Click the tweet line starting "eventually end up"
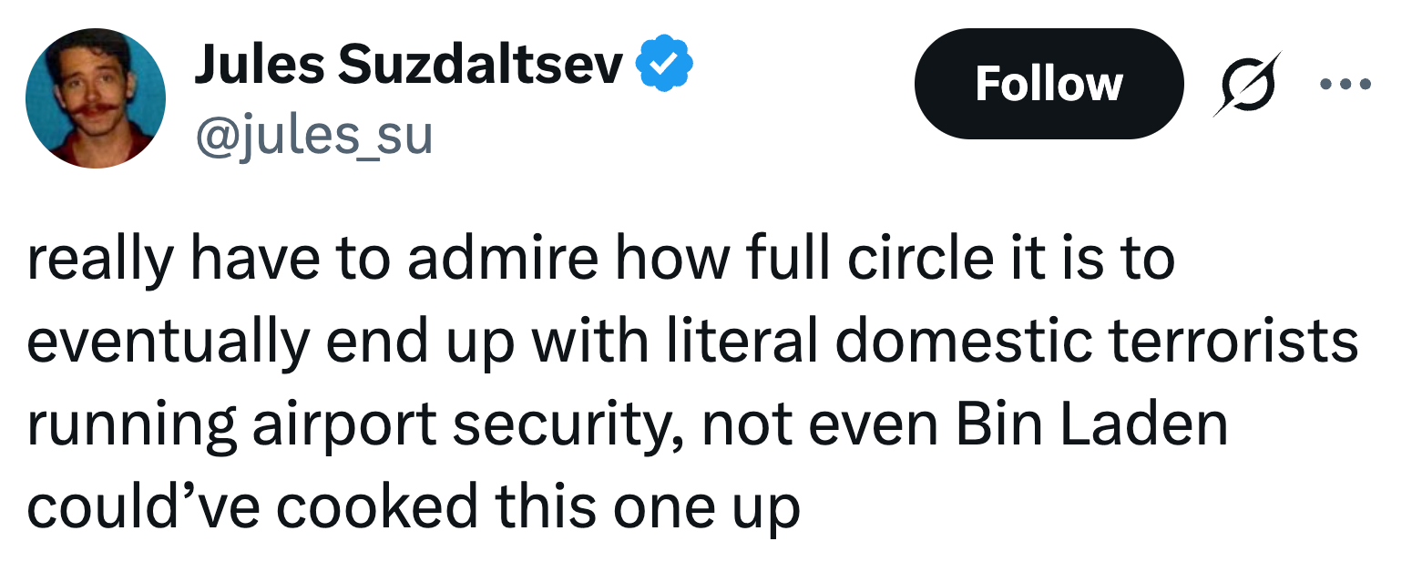The image size is (1412, 572). click(692, 342)
